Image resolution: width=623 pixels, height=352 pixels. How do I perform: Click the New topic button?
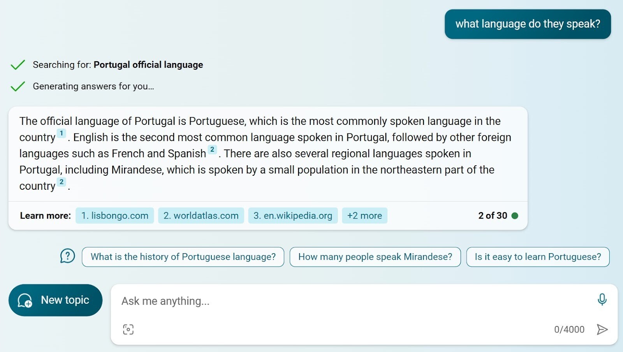(x=55, y=300)
